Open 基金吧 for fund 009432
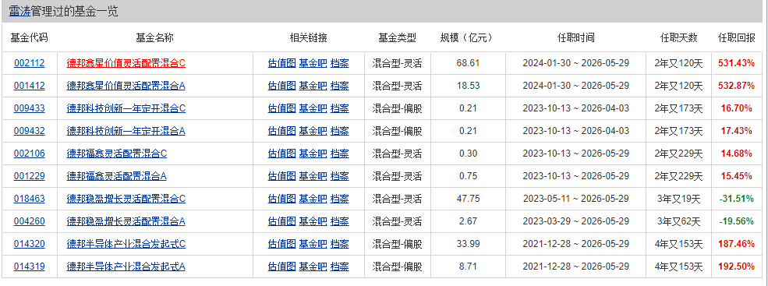 pyautogui.click(x=313, y=131)
